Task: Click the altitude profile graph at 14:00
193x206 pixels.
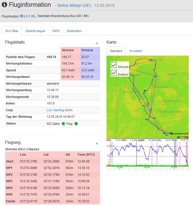Action: [x=147, y=154]
